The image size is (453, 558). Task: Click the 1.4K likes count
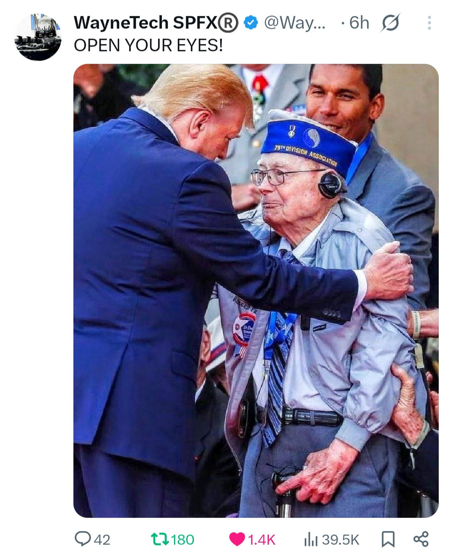tap(261, 540)
